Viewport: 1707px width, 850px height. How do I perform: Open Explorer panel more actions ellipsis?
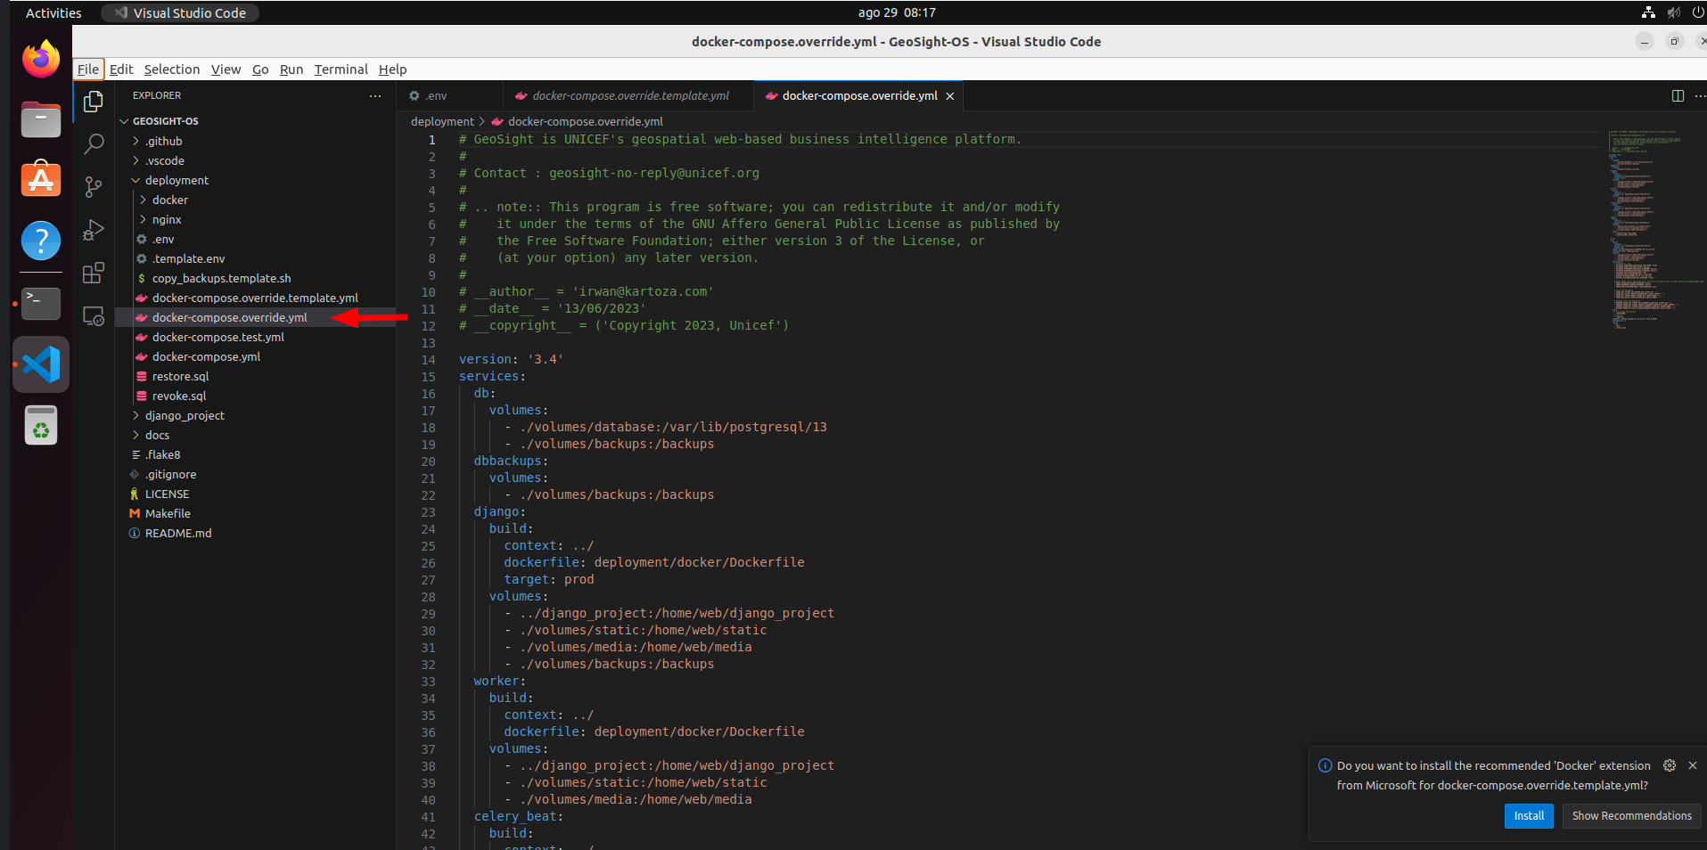(x=375, y=96)
